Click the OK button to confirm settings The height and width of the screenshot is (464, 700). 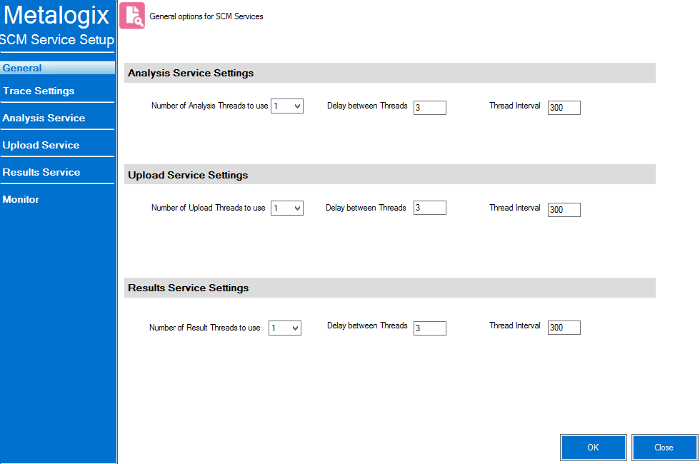593,447
